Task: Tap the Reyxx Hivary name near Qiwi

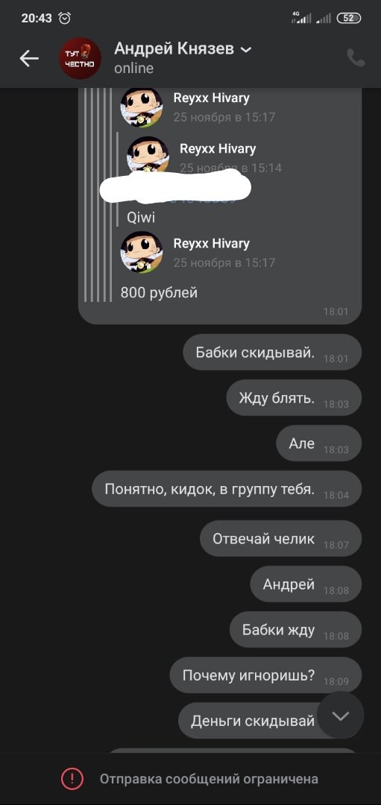Action: coord(218,148)
